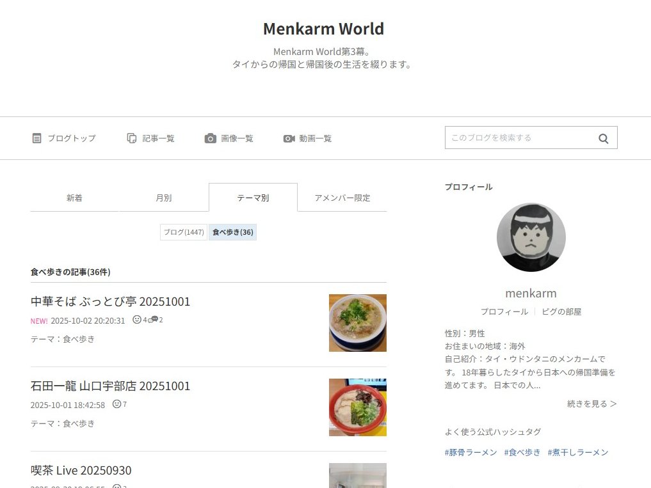
Task: Focus the このブログを検索する search field
Action: (520, 138)
